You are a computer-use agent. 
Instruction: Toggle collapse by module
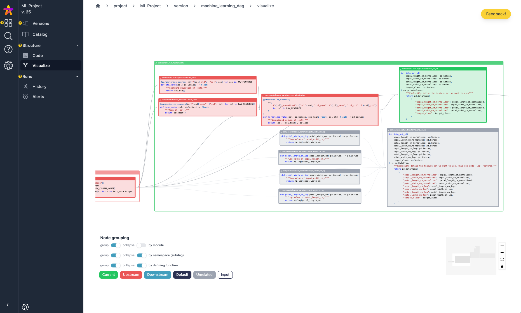pos(141,245)
